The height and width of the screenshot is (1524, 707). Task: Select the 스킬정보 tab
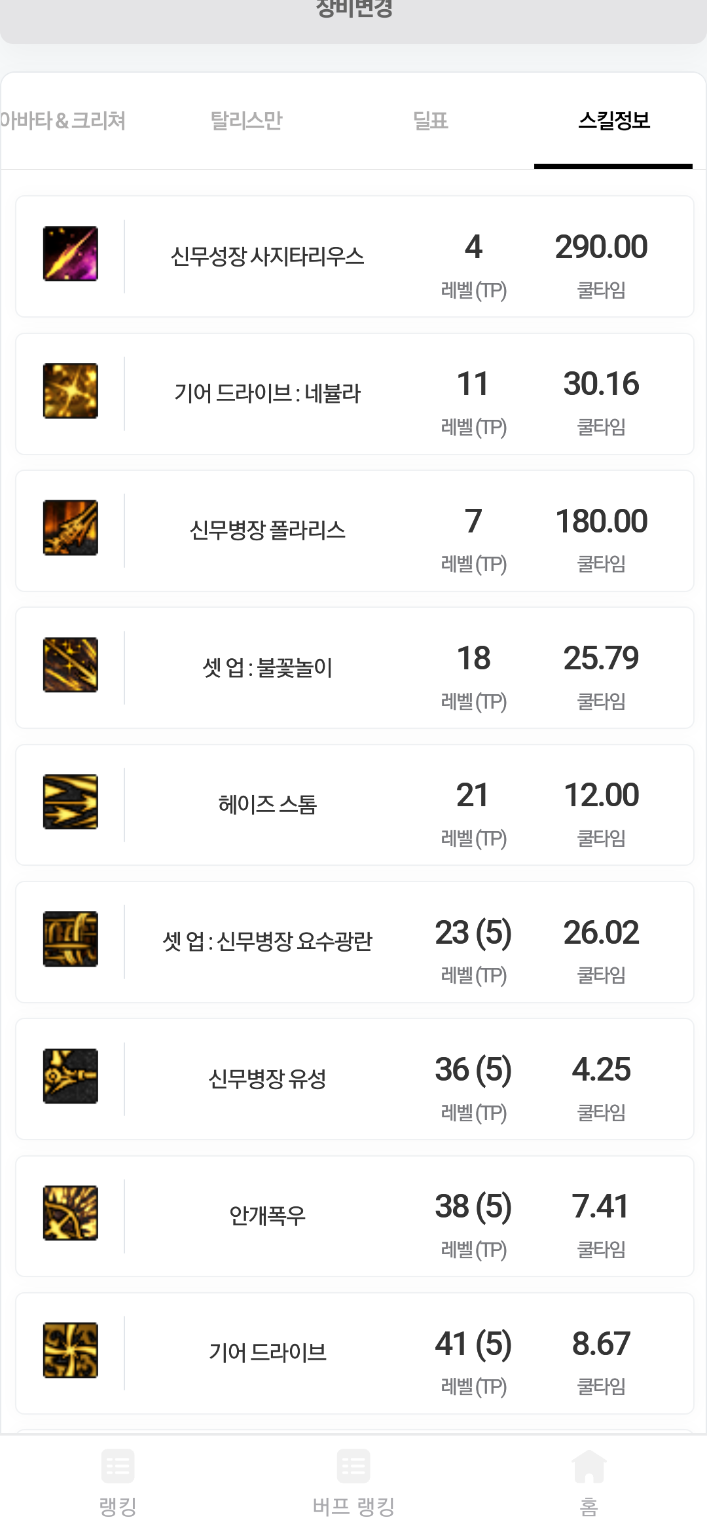tap(613, 121)
